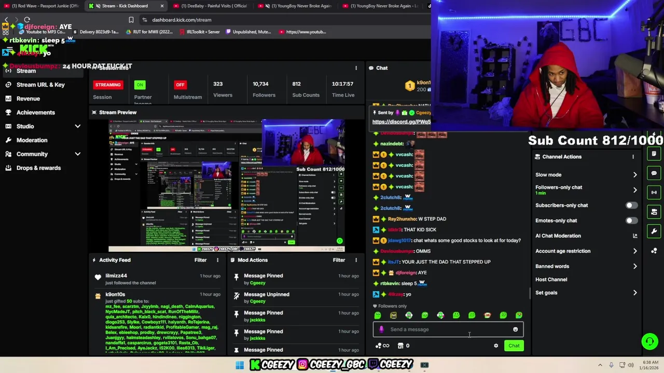Screen dimensions: 664x373
Task: Open the emoji picker in message box
Action: click(515, 329)
